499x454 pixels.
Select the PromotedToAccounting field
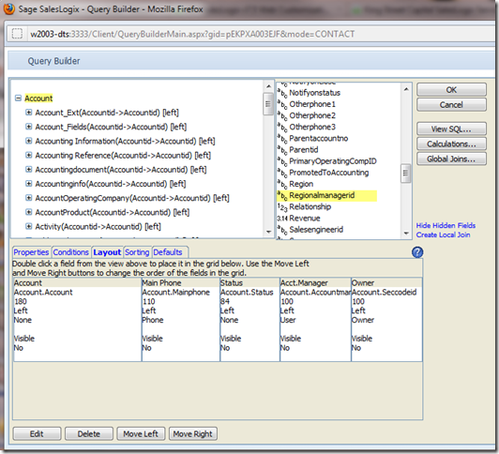(328, 173)
